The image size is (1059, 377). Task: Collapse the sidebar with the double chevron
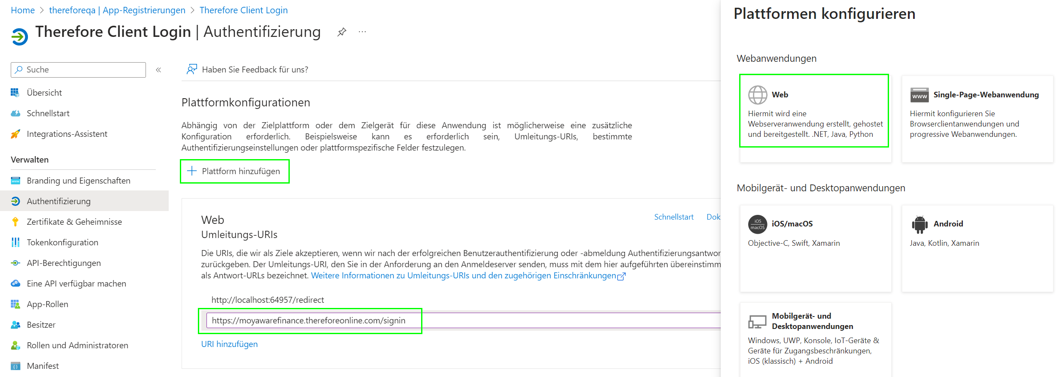click(x=158, y=70)
